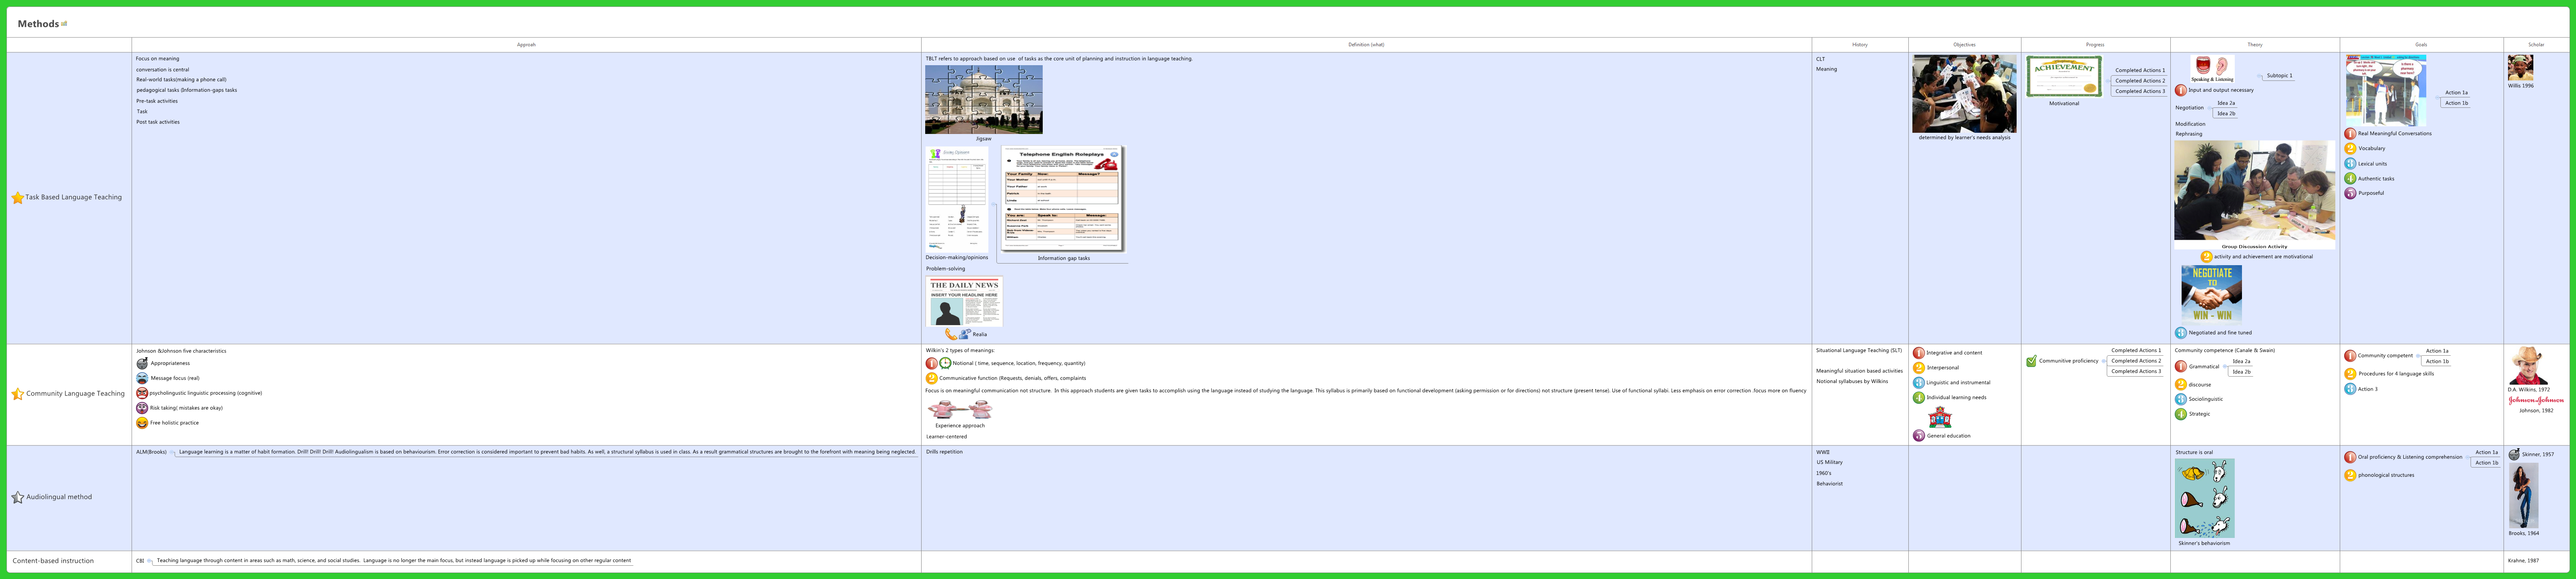Select the Content-based instruction row label
Image resolution: width=2576 pixels, height=579 pixels.
point(53,561)
